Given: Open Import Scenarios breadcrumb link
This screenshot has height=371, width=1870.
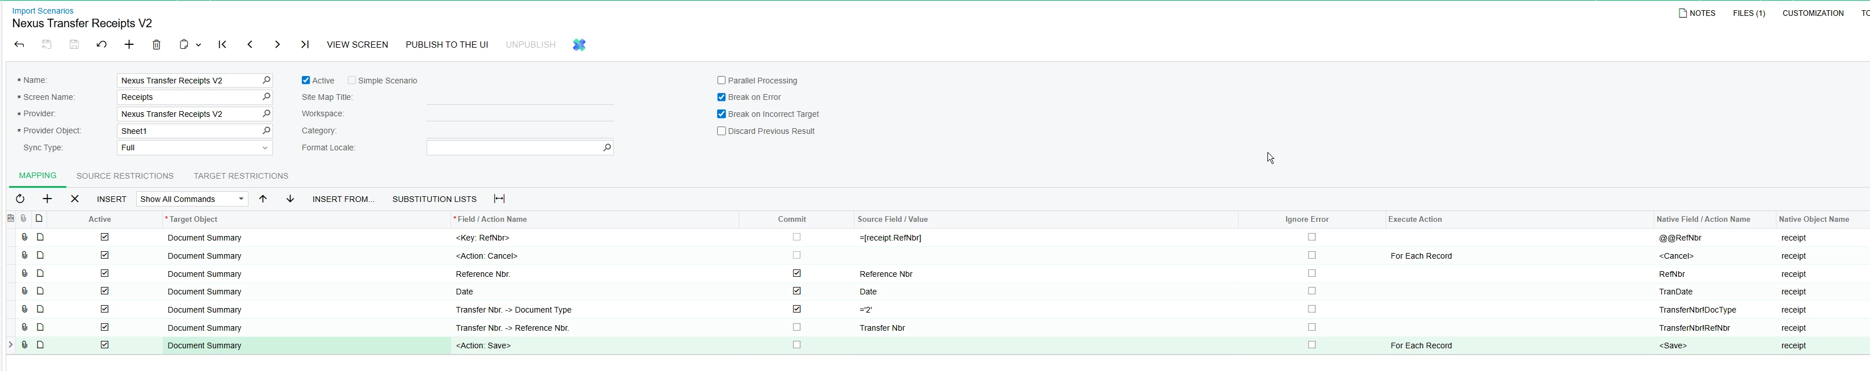Looking at the screenshot, I should (43, 11).
